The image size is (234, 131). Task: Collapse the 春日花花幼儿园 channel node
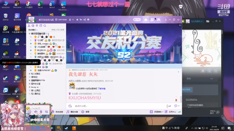click(x=30, y=33)
